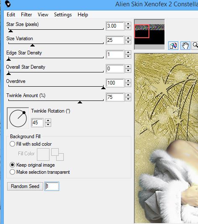Open the Edit menu
Screen dimensions: 198x224
(x=11, y=15)
